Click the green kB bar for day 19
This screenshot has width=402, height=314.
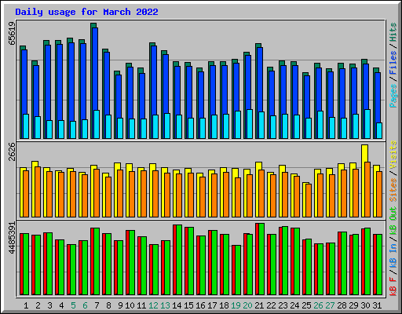238,270
